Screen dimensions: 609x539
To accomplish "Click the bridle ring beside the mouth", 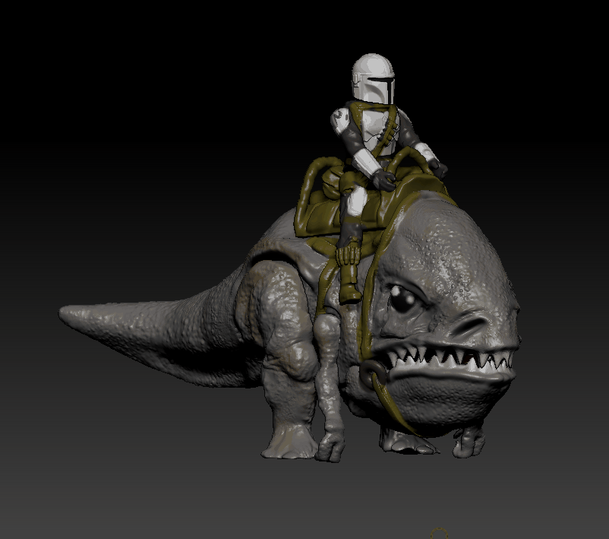I will click(373, 374).
